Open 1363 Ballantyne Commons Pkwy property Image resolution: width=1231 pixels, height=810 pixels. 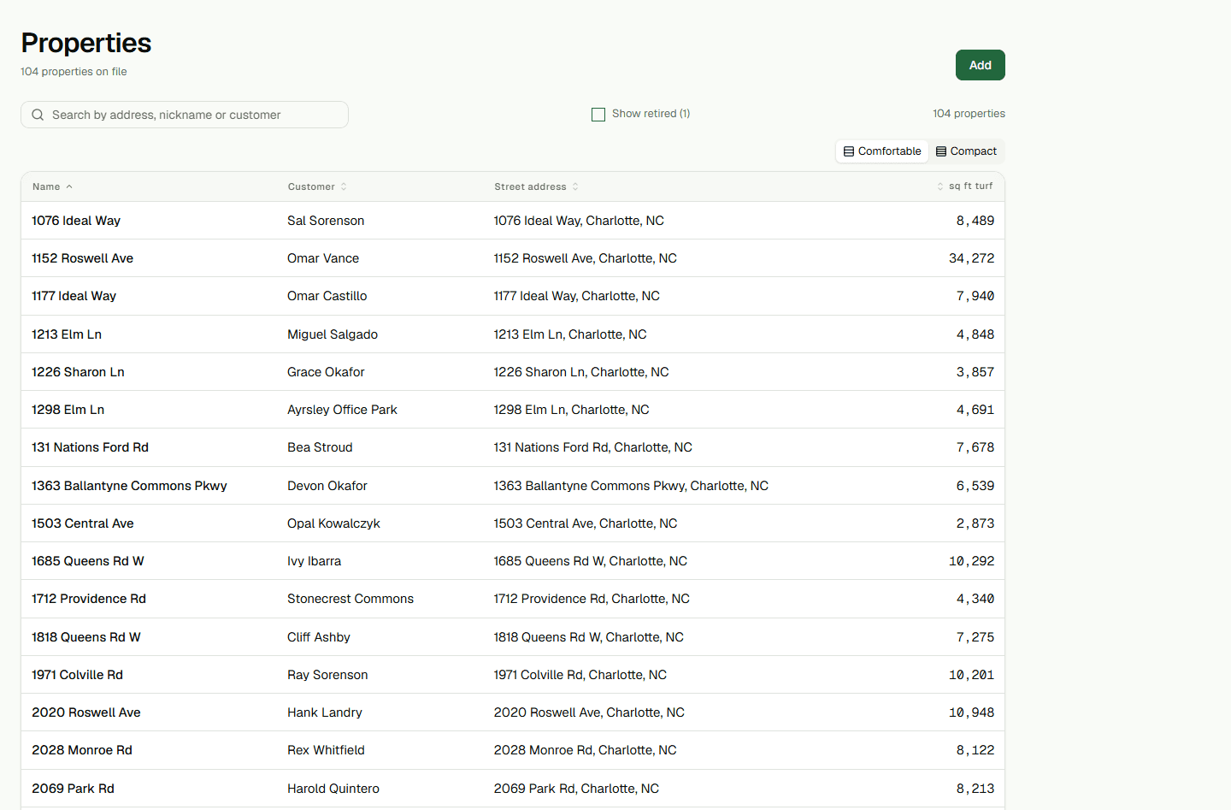point(513,486)
